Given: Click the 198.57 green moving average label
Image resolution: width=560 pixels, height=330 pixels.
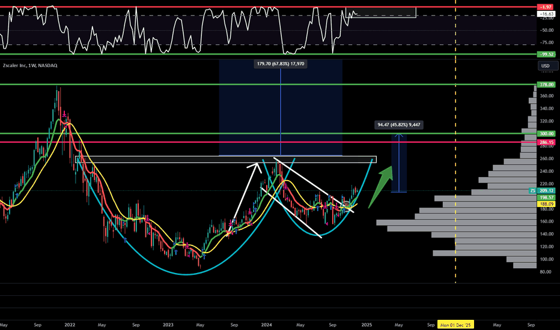Looking at the screenshot, I should point(546,197).
